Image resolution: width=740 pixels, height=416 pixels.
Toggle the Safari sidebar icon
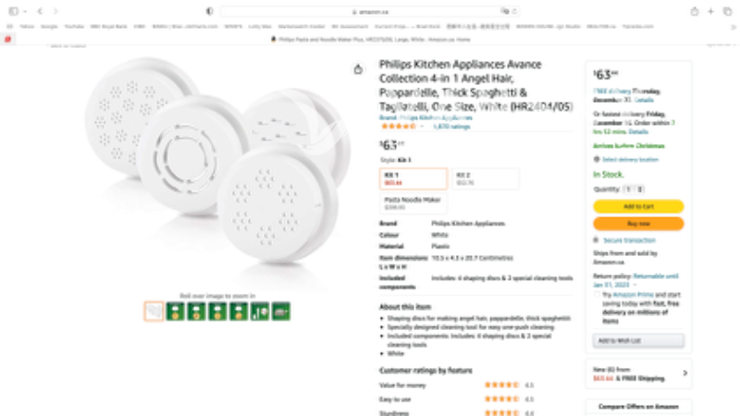coord(13,11)
